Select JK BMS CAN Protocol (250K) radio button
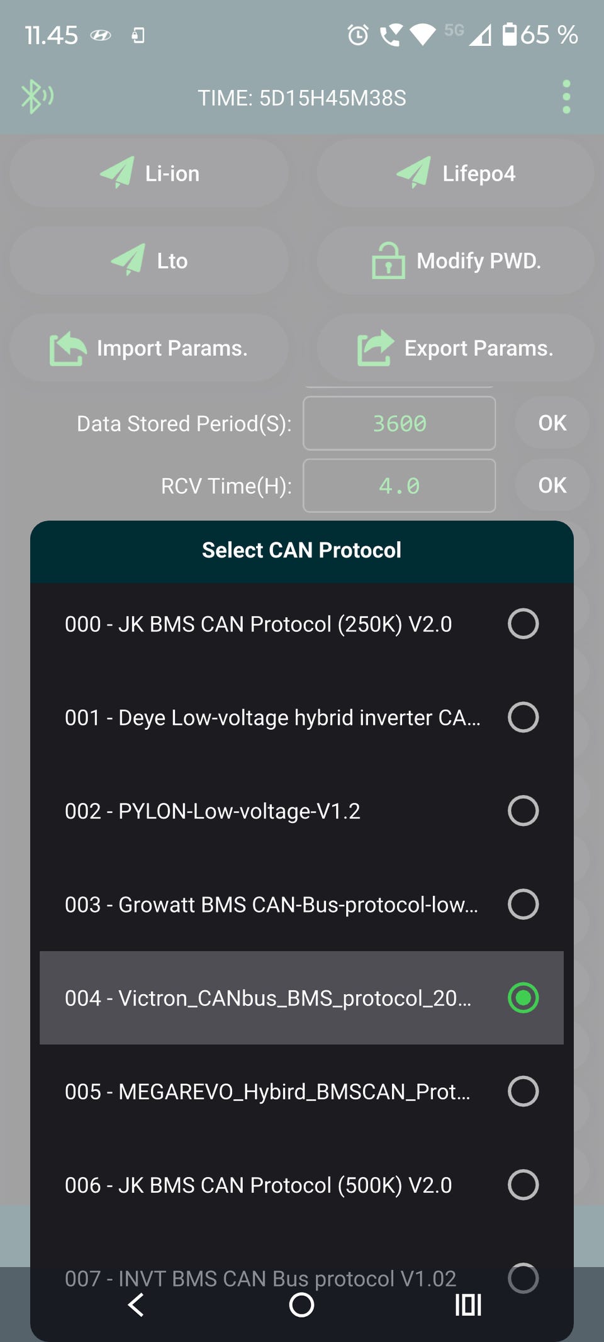The width and height of the screenshot is (604, 1342). 523,624
